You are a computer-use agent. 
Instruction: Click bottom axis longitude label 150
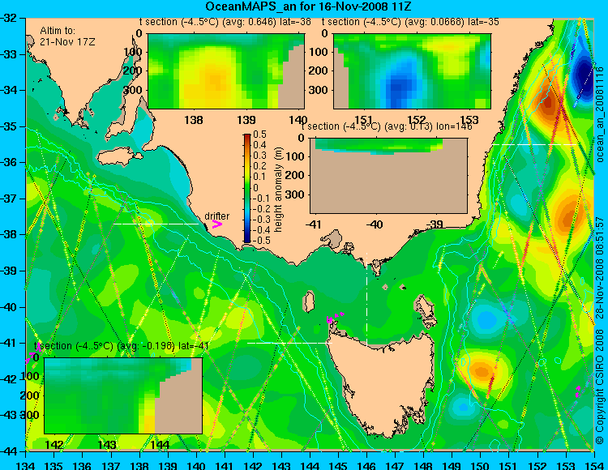pyautogui.click(x=481, y=465)
